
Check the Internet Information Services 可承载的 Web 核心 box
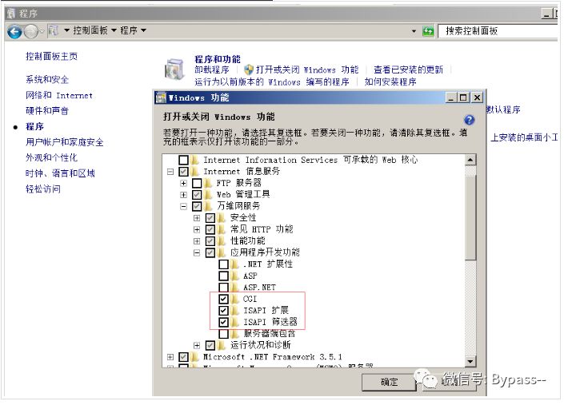pyautogui.click(x=183, y=160)
